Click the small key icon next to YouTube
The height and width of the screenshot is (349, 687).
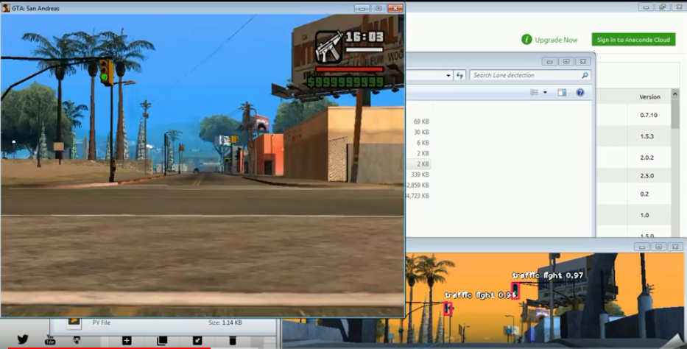[77, 340]
